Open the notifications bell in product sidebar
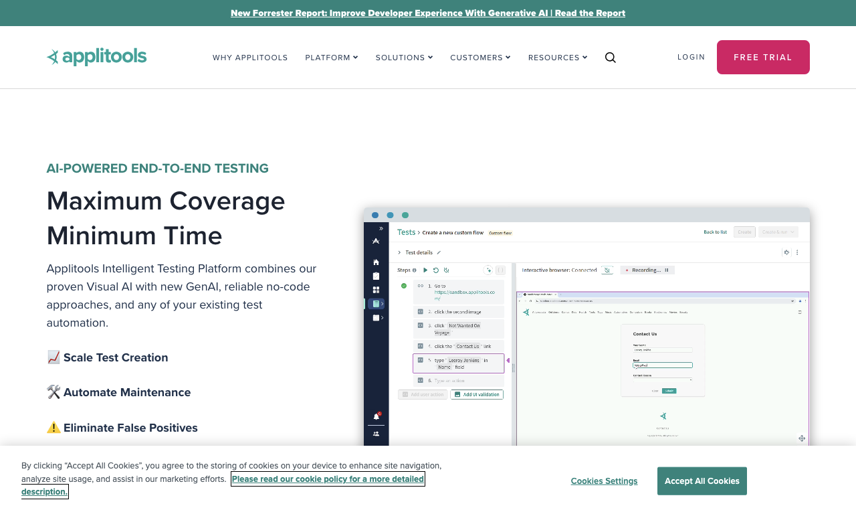856x514 pixels. [376, 416]
